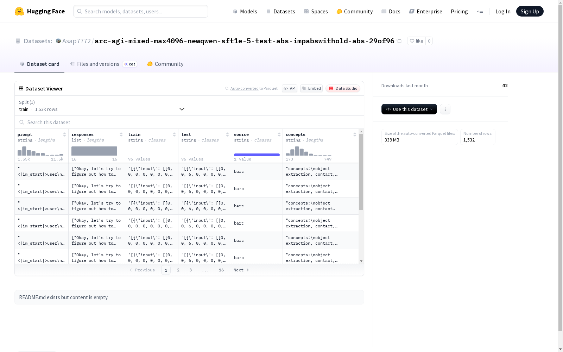Open the Asap7772 profile link
This screenshot has height=352, width=563.
76,41
